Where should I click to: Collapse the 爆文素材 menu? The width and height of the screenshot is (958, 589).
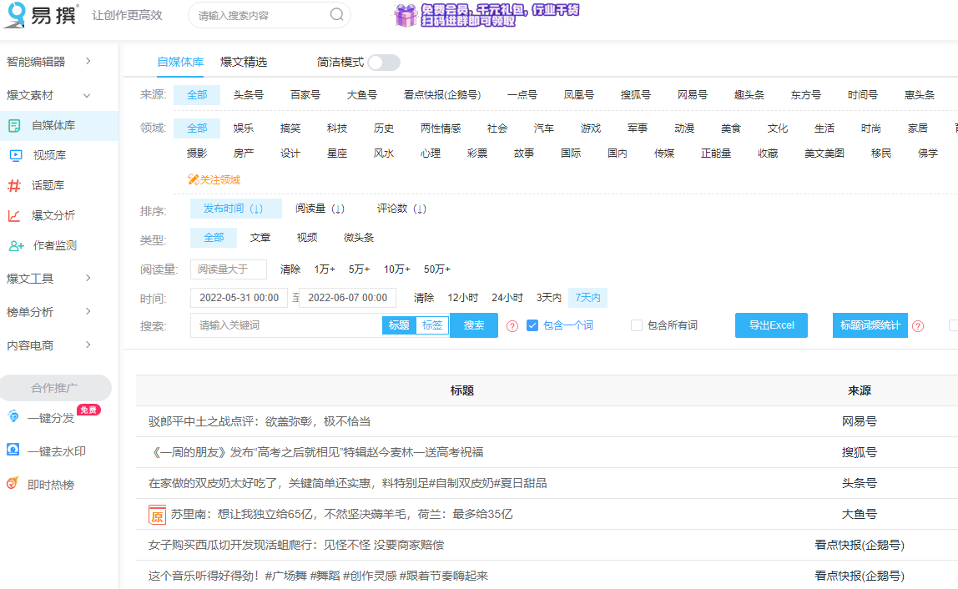pyautogui.click(x=49, y=95)
